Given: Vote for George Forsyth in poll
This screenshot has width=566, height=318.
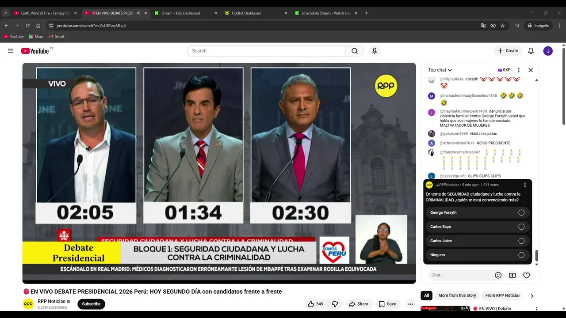Looking at the screenshot, I should (x=478, y=212).
